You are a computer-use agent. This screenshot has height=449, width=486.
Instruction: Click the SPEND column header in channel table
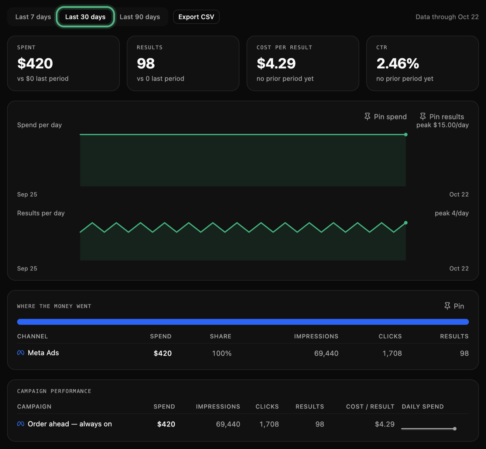[x=161, y=336]
